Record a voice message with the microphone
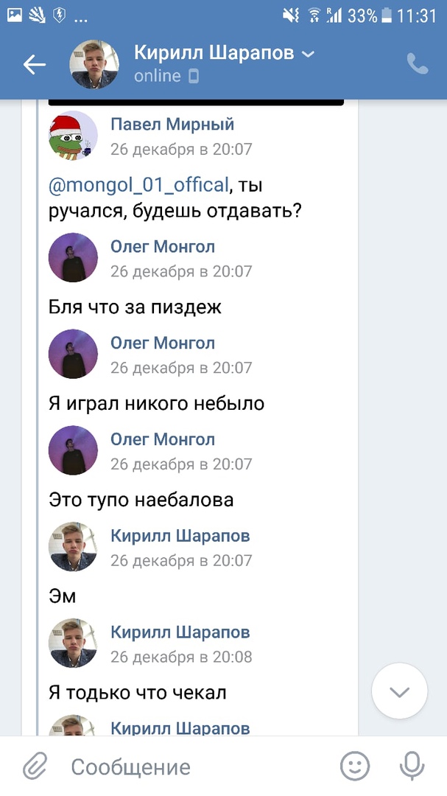The width and height of the screenshot is (447, 796). [x=412, y=767]
